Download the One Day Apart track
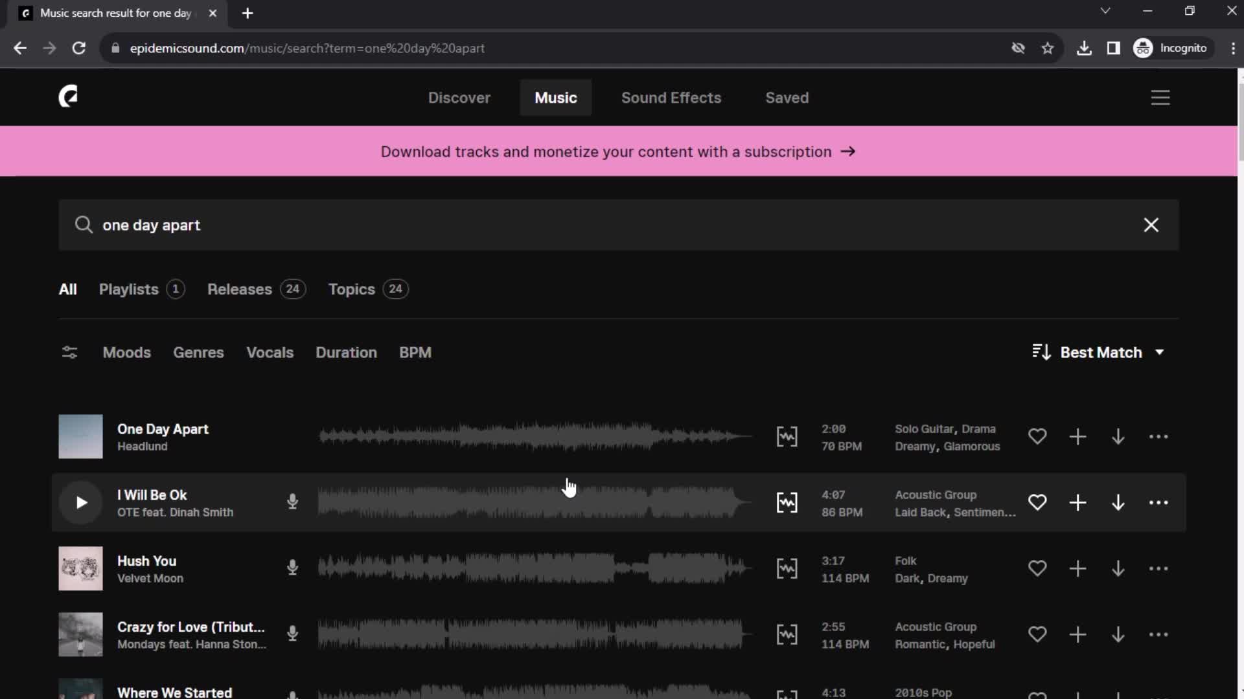This screenshot has width=1244, height=699. pyautogui.click(x=1118, y=437)
